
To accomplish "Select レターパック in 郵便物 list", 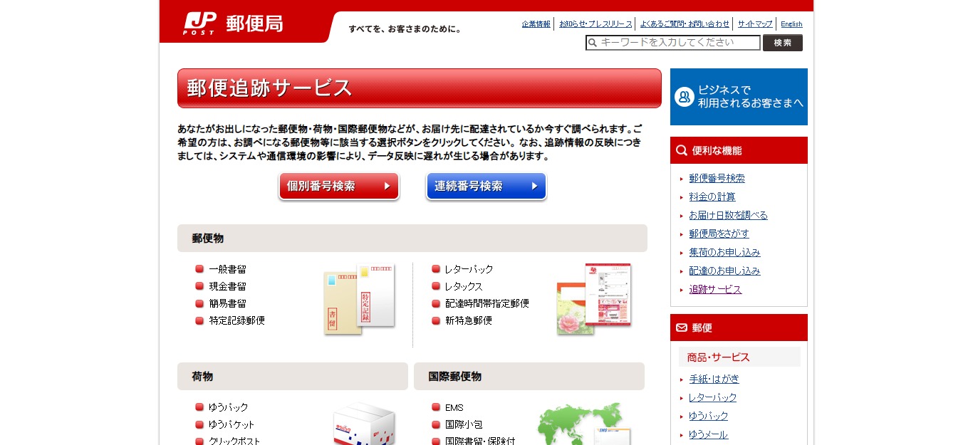I will (469, 269).
